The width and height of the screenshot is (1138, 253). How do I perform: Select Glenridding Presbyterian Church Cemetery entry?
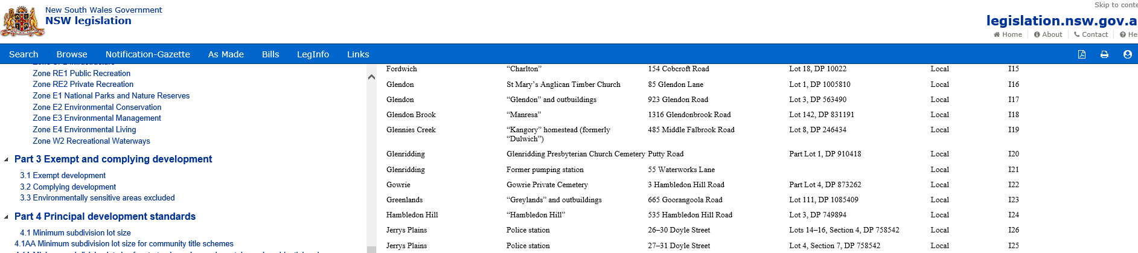(576, 154)
